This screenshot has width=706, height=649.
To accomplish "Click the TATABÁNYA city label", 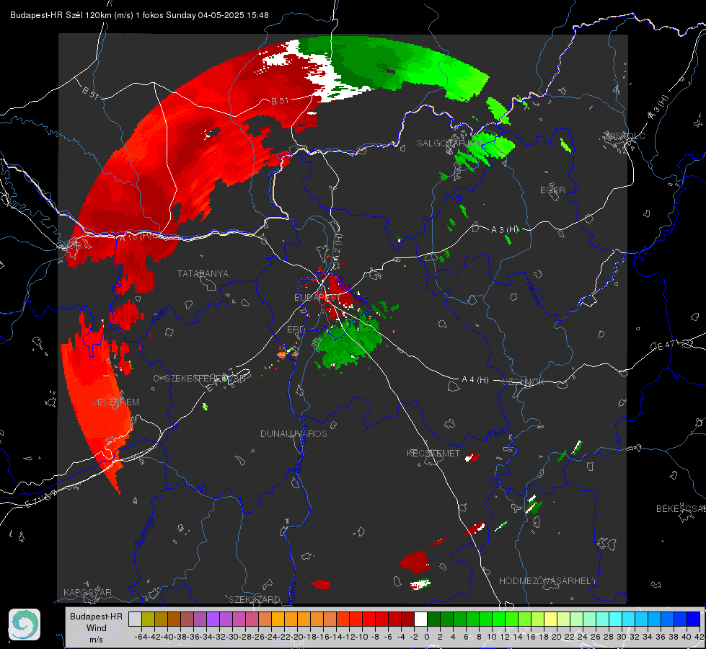I will pyautogui.click(x=203, y=273).
